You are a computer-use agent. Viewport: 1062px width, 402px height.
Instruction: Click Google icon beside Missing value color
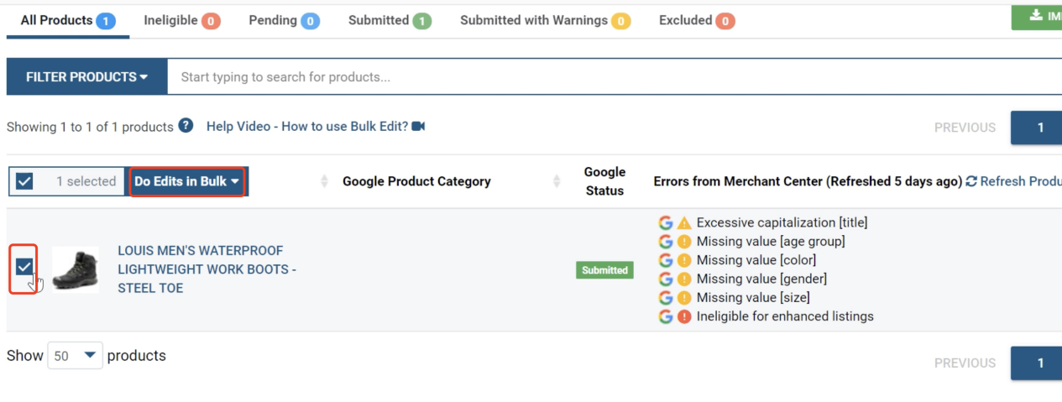[x=666, y=260]
